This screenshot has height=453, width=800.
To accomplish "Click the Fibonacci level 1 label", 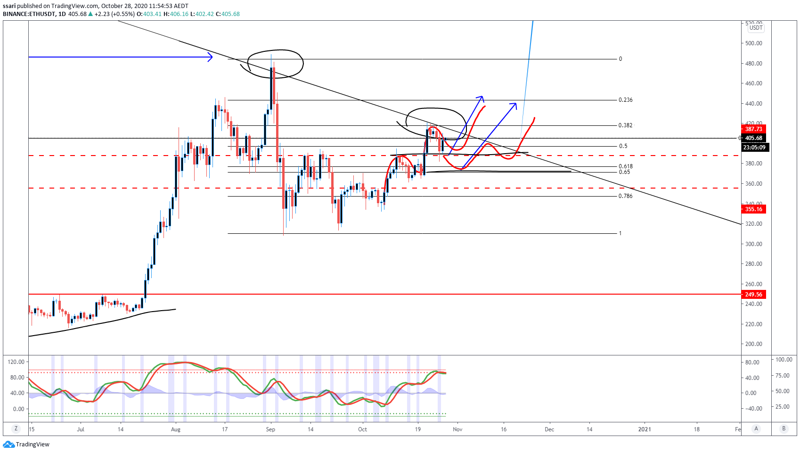I will 620,233.
